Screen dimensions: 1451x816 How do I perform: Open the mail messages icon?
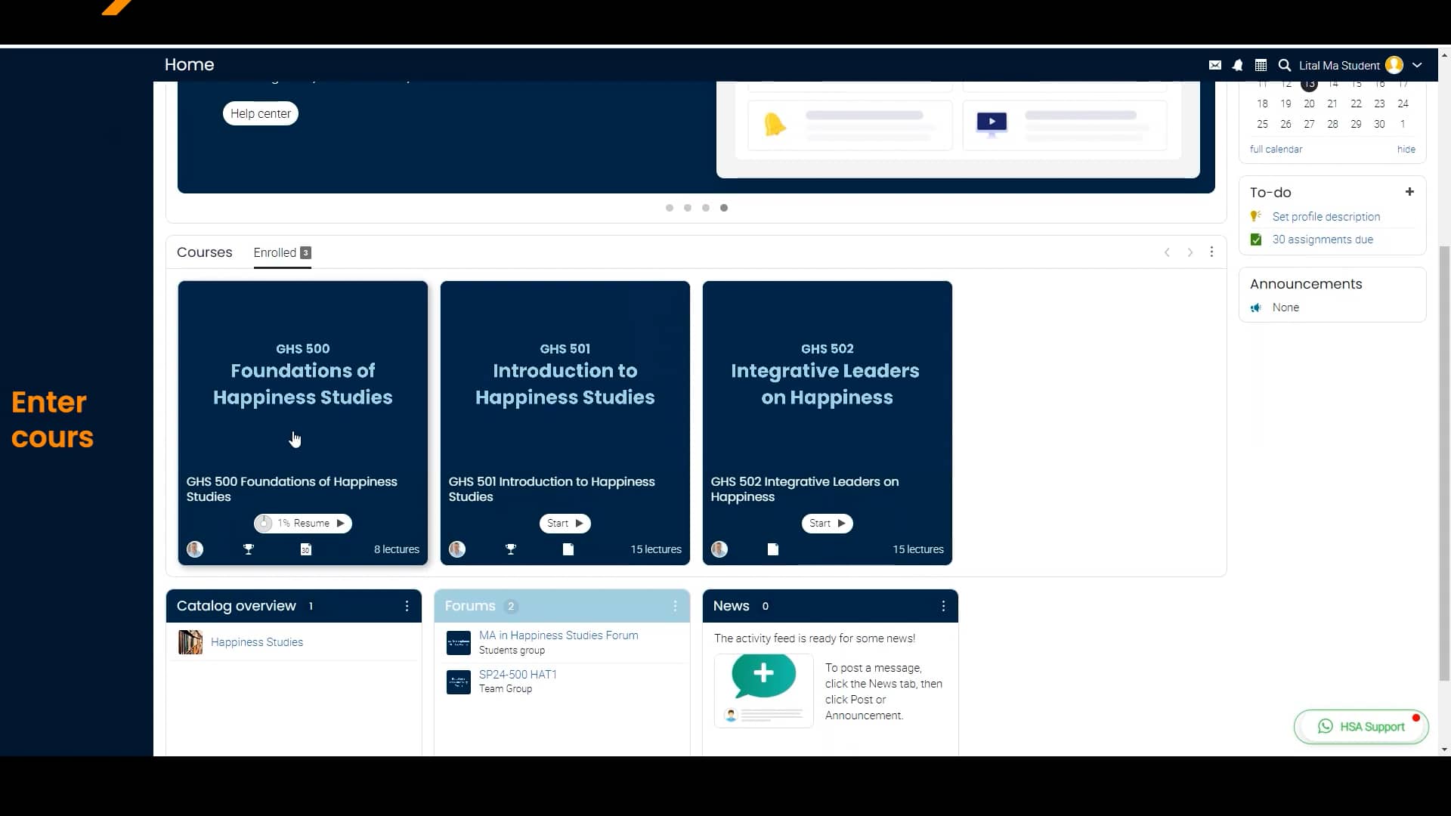[1214, 66]
